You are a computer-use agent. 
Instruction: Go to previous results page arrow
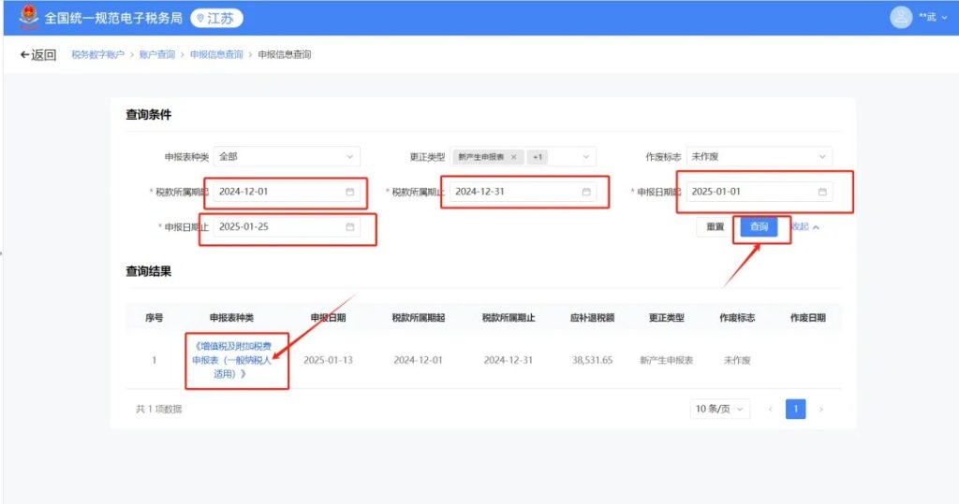tap(771, 410)
